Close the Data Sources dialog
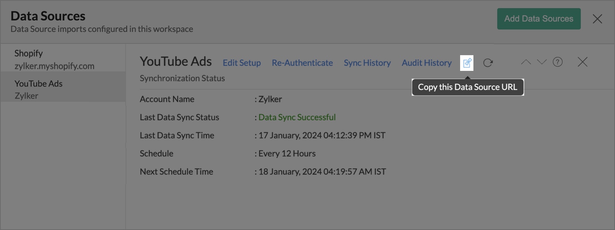 (x=597, y=19)
